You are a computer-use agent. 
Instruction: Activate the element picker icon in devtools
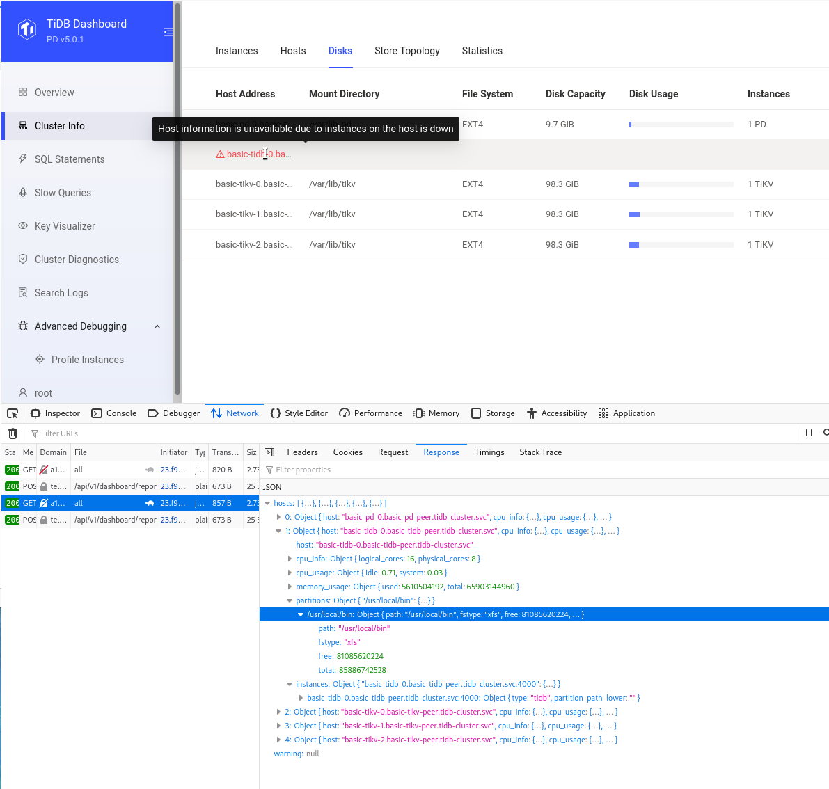click(13, 413)
